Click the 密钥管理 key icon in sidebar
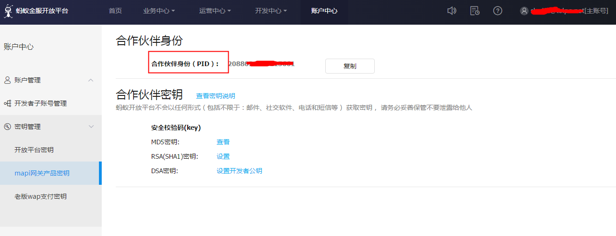This screenshot has width=616, height=236. (7, 127)
